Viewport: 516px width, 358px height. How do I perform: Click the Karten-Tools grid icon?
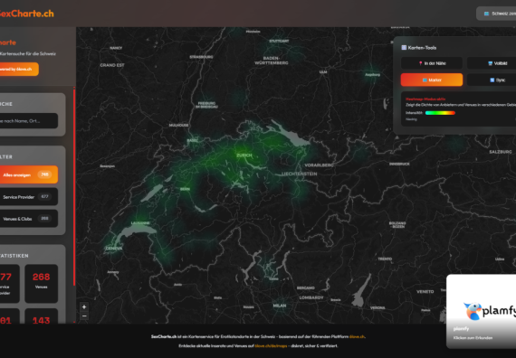(404, 48)
